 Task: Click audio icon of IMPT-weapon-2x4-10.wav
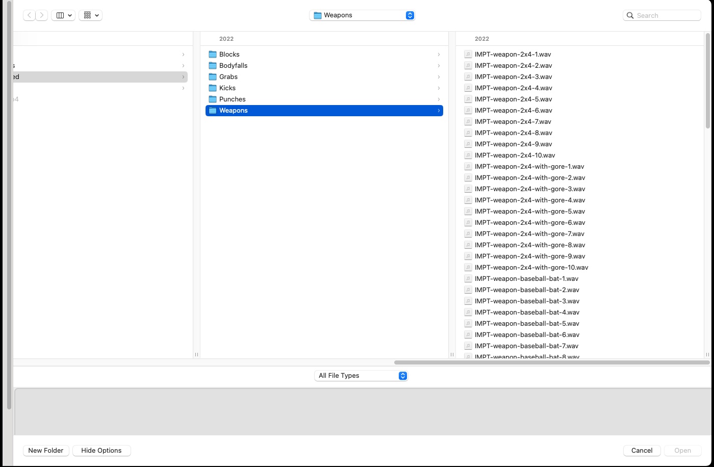[468, 155]
